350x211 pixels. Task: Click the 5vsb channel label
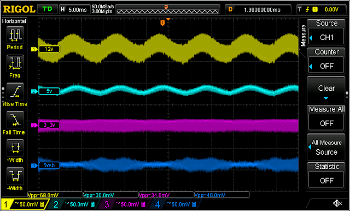[49, 166]
